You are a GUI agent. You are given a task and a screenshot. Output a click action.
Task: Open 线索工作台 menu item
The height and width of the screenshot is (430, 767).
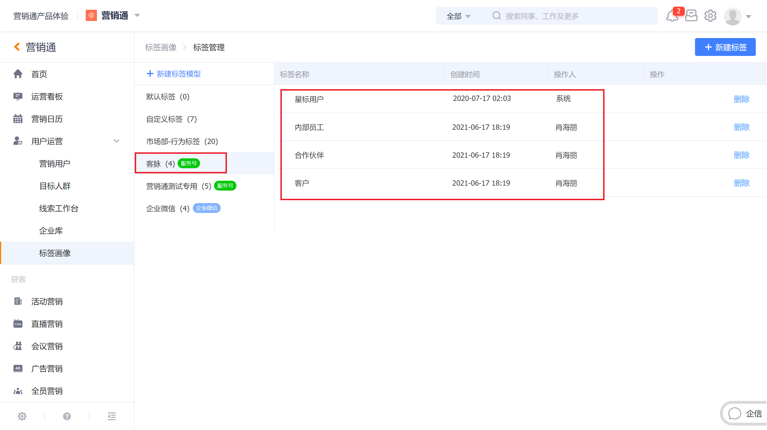click(59, 208)
